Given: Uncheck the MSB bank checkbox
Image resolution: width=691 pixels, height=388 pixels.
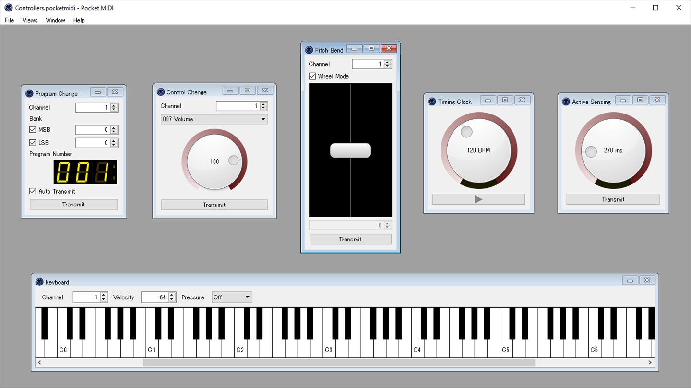Looking at the screenshot, I should (x=33, y=129).
